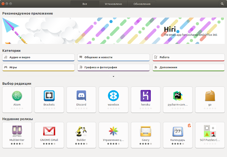Open the Игры category
This screenshot has width=227, height=157.
point(39,67)
